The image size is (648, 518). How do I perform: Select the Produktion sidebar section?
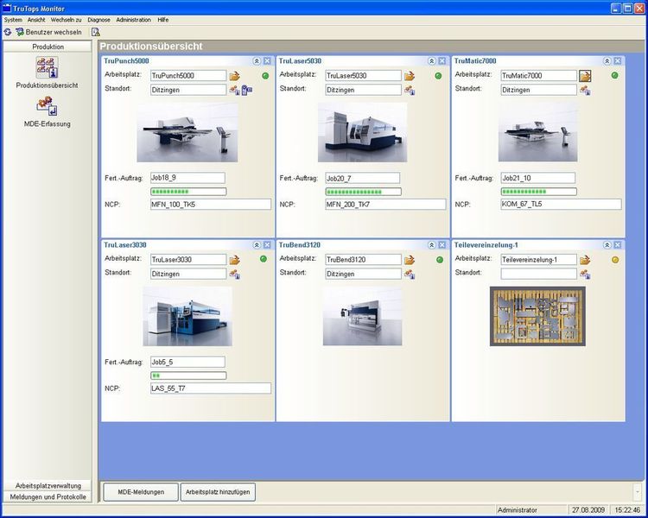48,47
